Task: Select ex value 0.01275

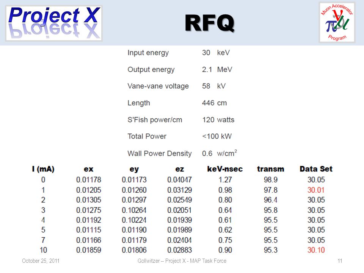Action: point(89,210)
